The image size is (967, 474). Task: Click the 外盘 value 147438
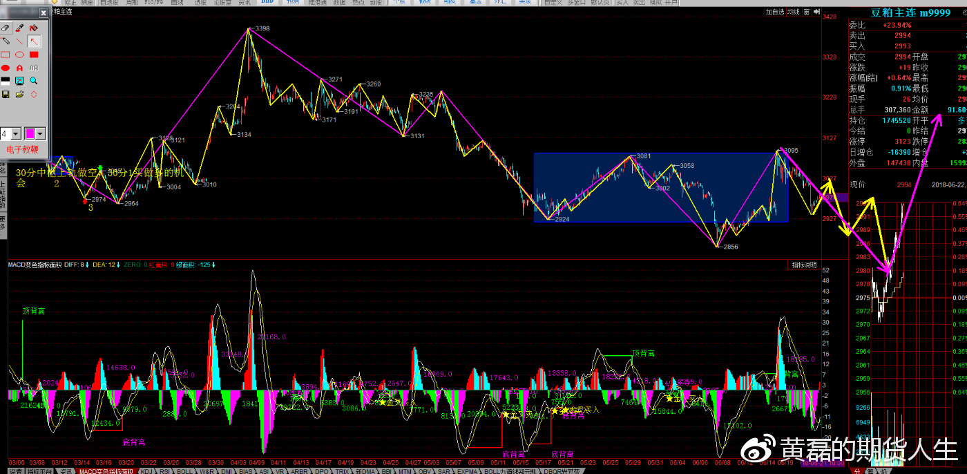point(898,162)
